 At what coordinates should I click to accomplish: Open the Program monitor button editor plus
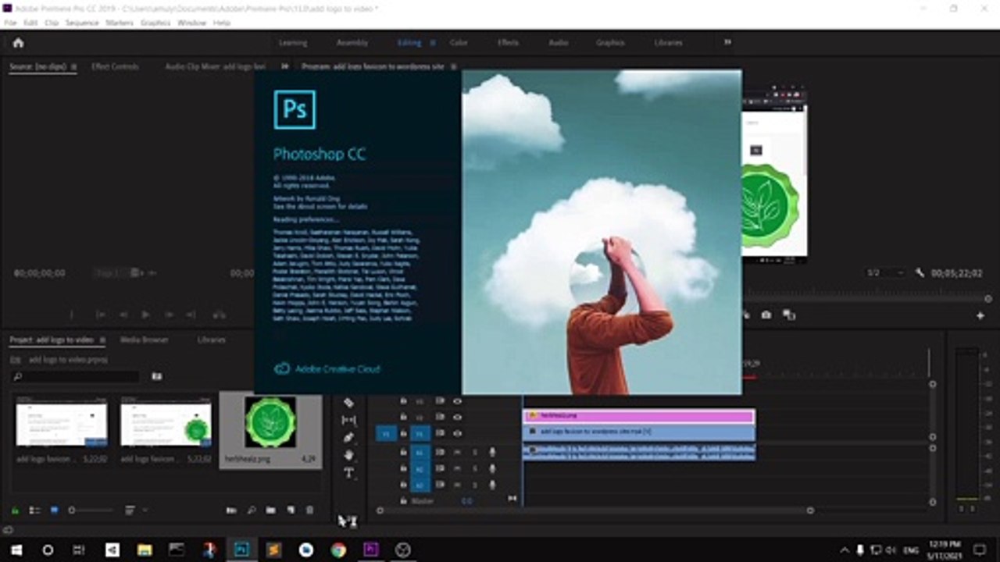980,315
